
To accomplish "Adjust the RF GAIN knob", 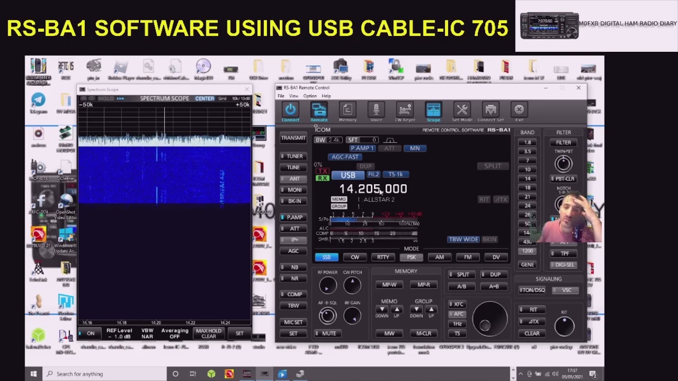I will point(352,316).
